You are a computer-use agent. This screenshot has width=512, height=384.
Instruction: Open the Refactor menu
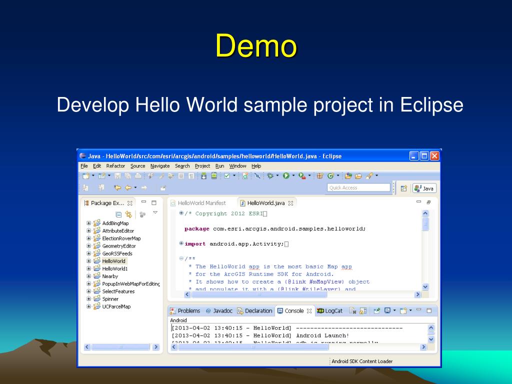pyautogui.click(x=115, y=166)
